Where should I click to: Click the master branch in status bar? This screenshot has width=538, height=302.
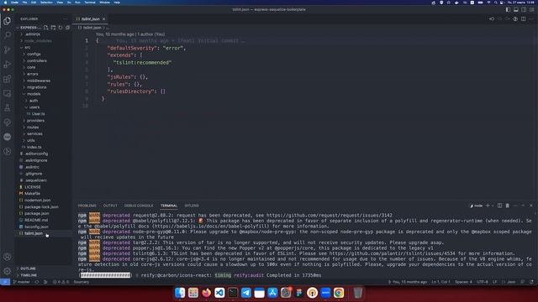21,282
